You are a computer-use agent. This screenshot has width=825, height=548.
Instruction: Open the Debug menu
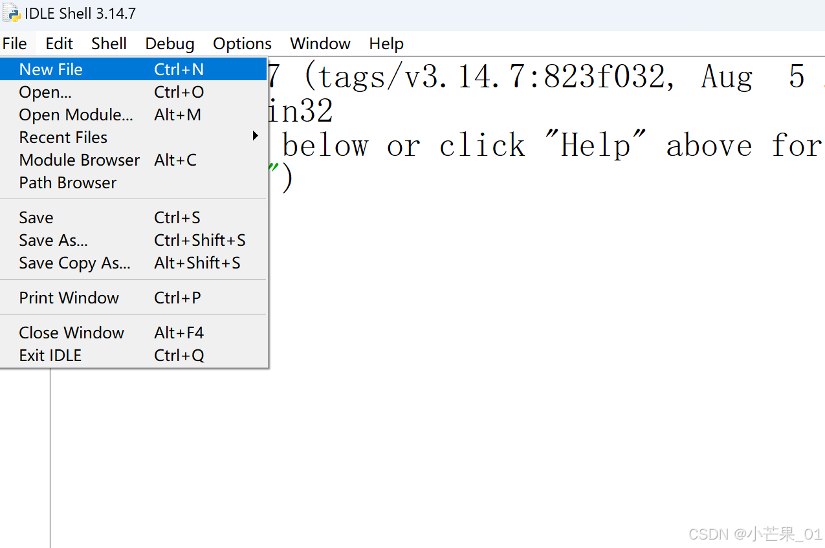[x=170, y=43]
